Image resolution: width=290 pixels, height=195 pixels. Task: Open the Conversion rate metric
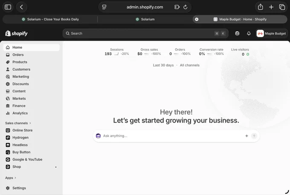point(212,52)
